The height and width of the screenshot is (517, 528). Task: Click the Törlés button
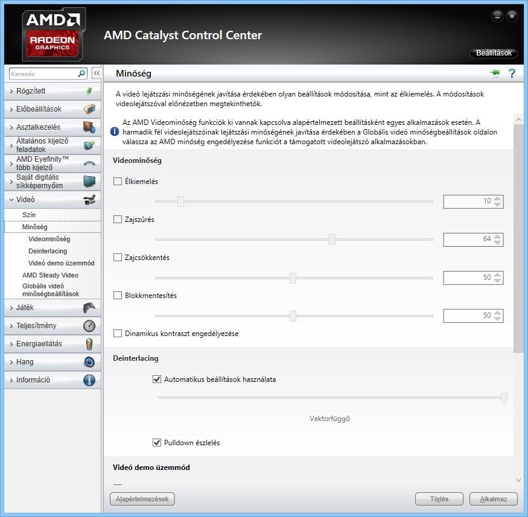(439, 499)
